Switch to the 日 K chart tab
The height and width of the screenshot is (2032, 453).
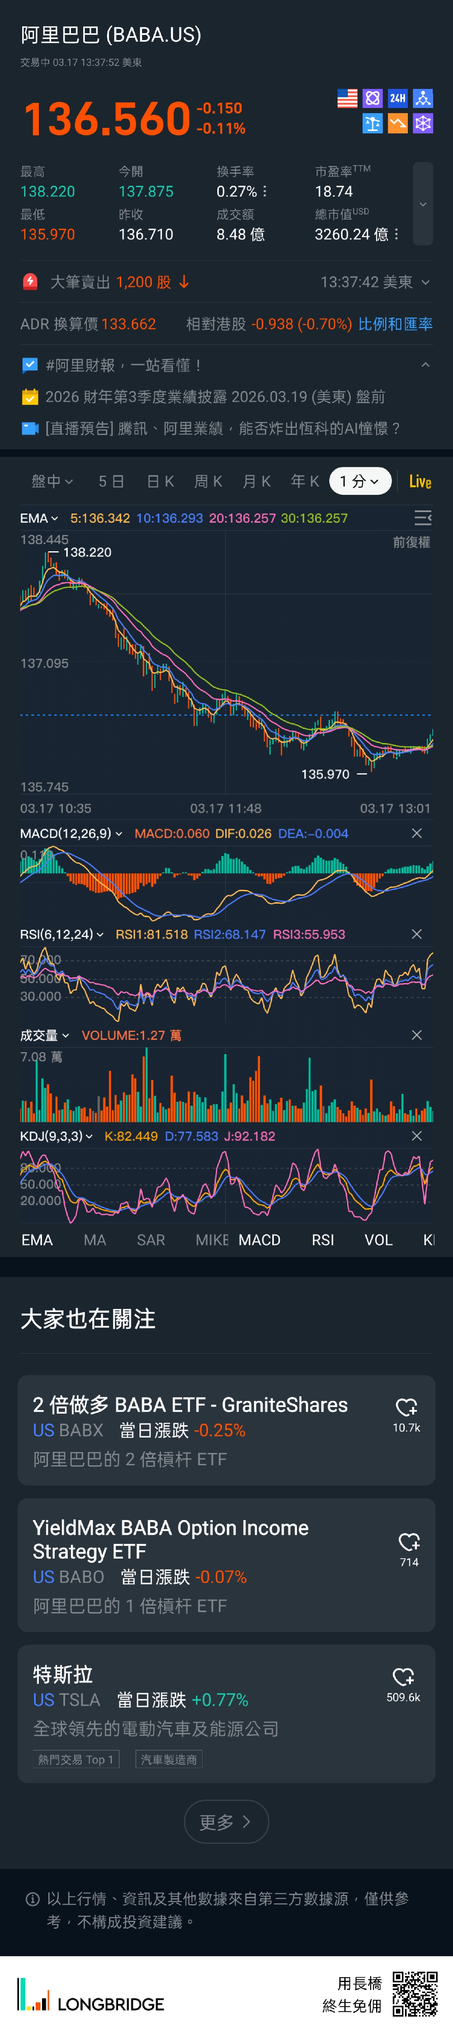[160, 481]
